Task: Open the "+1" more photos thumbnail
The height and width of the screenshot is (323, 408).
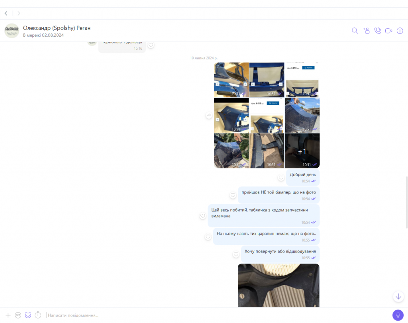Action: (x=302, y=151)
